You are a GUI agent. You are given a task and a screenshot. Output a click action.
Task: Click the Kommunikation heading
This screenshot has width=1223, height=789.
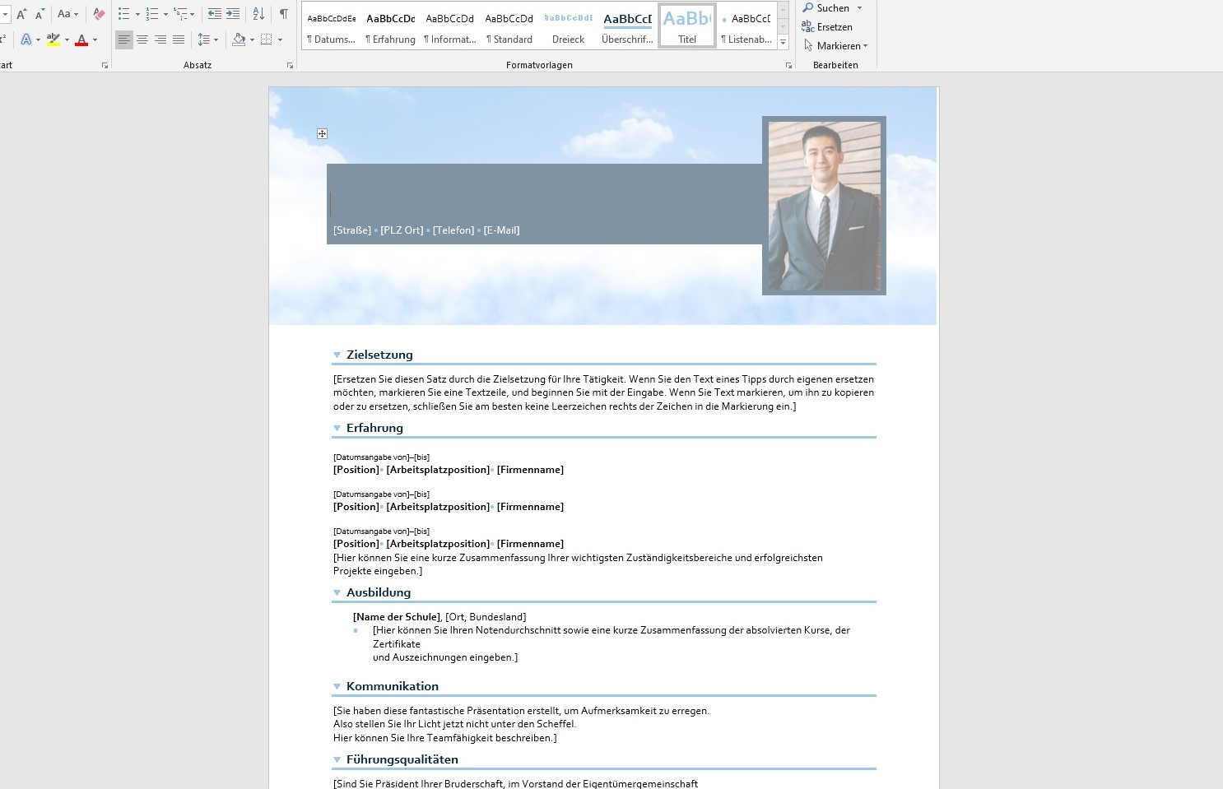(393, 686)
